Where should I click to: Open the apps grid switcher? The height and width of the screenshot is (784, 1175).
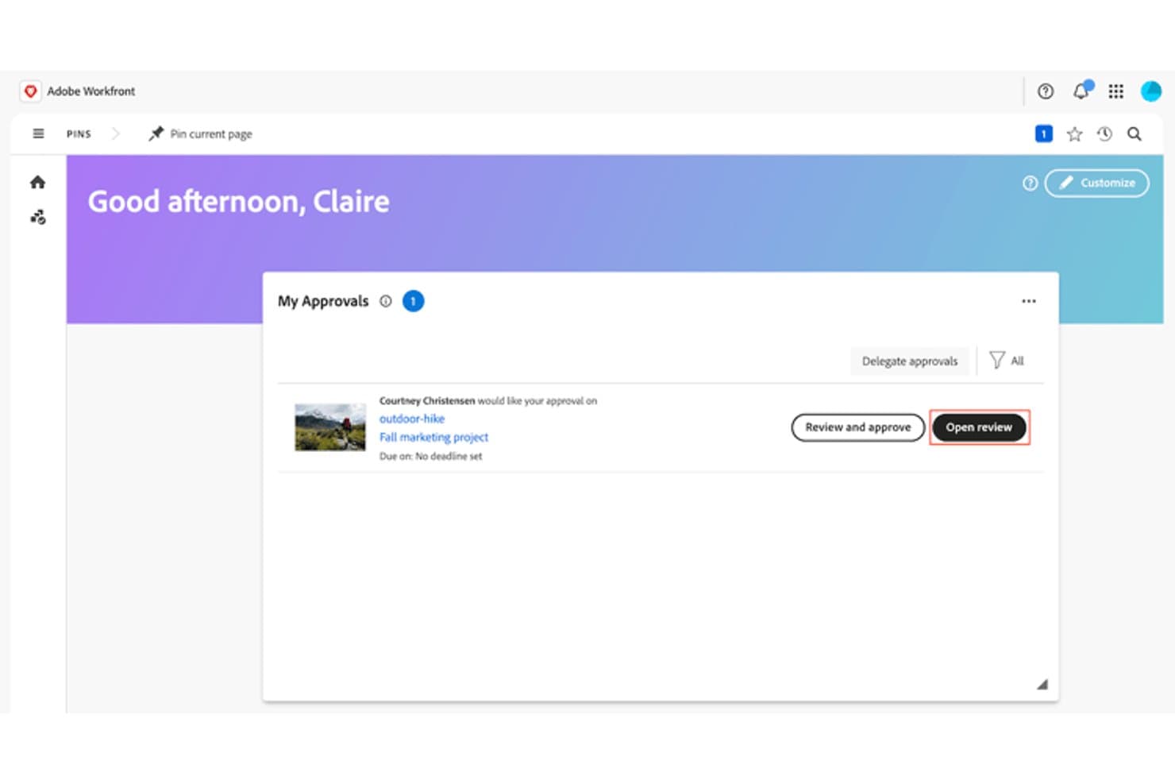click(x=1115, y=91)
